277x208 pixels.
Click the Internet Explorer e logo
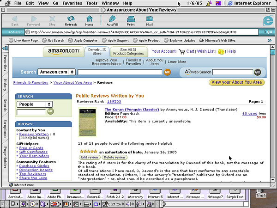[x=268, y=21]
